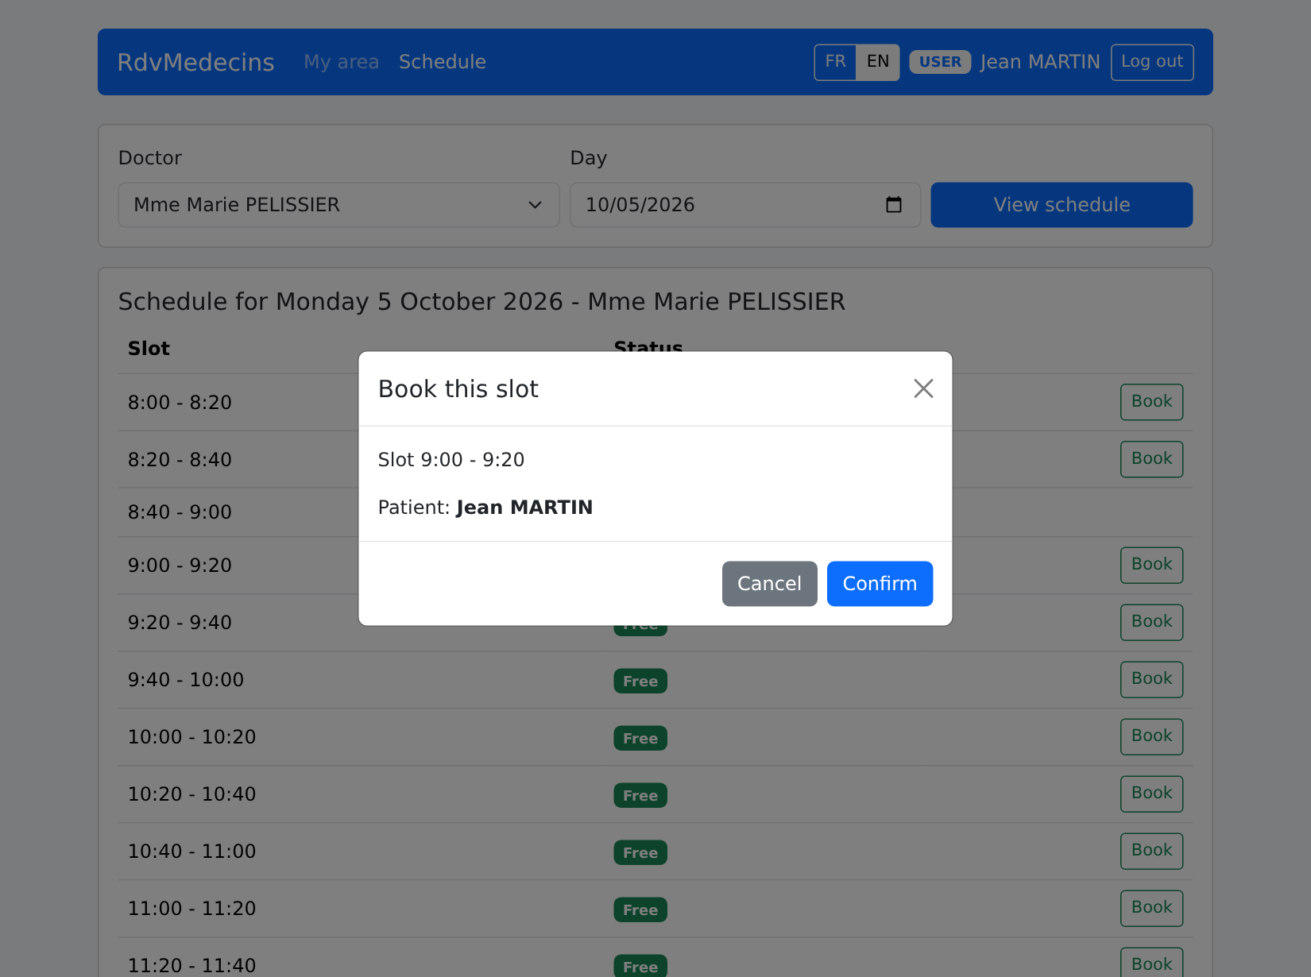Click the Day date input field
The width and height of the screenshot is (1311, 977).
coord(744,205)
